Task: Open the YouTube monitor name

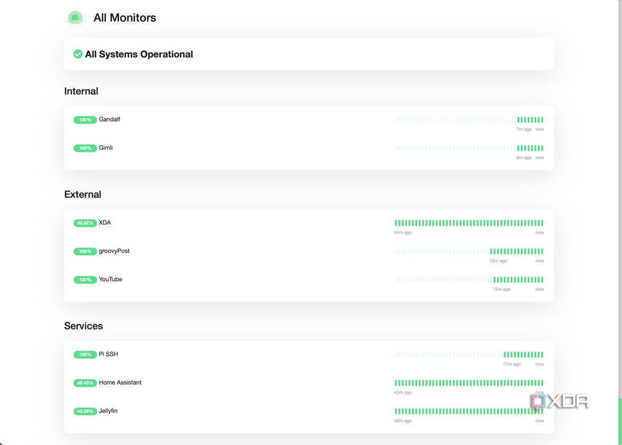Action: point(110,279)
